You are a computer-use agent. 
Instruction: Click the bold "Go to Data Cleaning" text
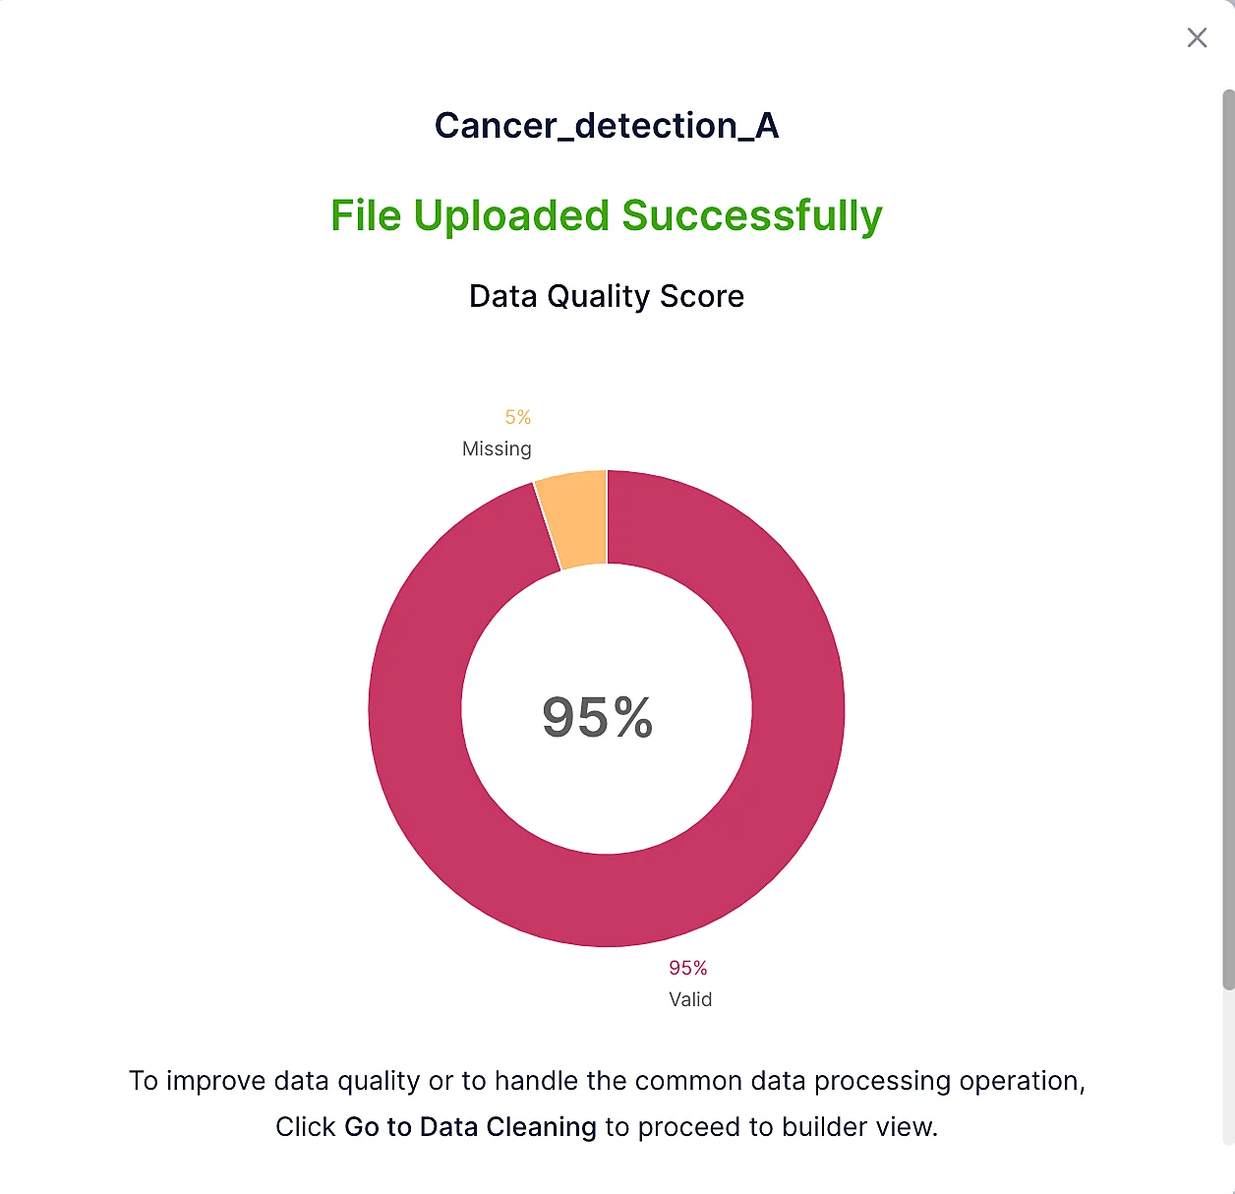(470, 1127)
